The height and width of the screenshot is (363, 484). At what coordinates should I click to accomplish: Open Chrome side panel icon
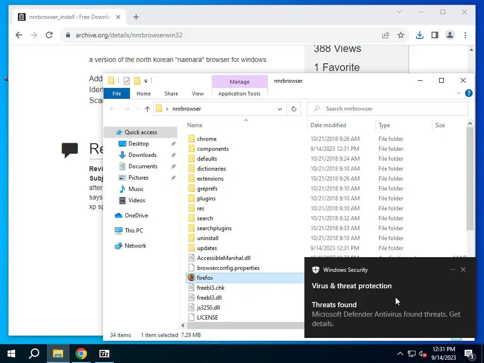pos(435,35)
